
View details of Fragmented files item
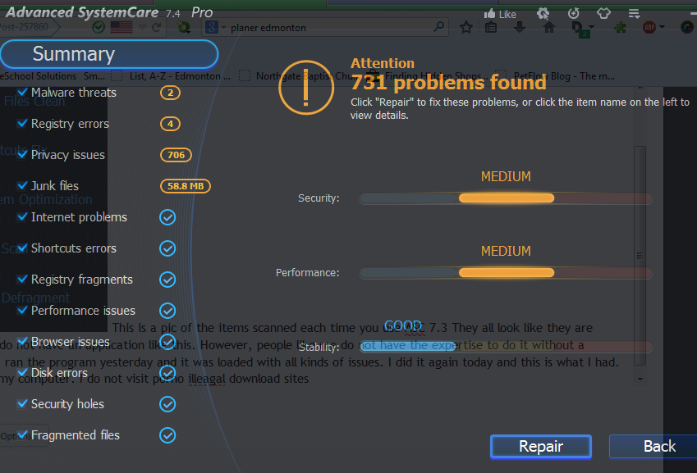(76, 435)
